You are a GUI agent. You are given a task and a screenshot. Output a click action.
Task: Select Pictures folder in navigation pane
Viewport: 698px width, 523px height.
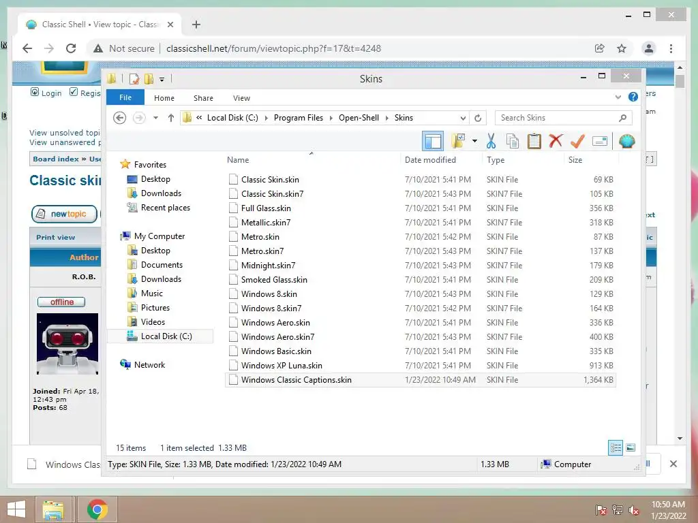pos(155,308)
